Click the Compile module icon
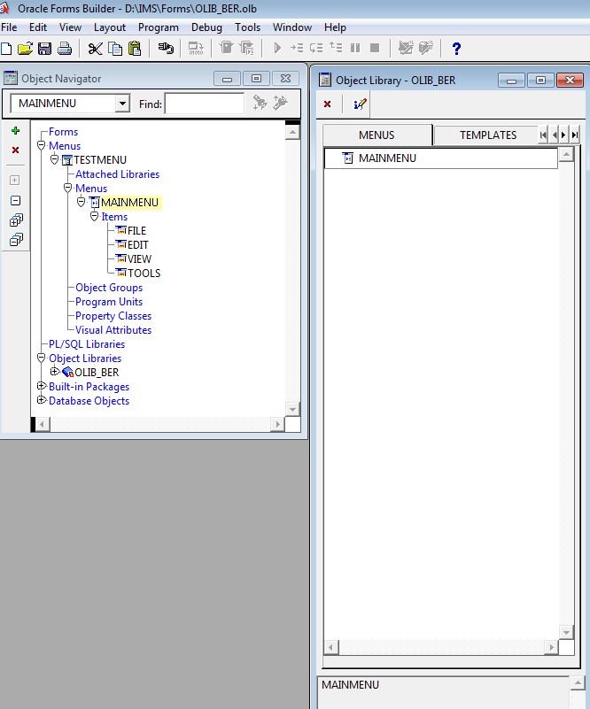 [x=196, y=49]
